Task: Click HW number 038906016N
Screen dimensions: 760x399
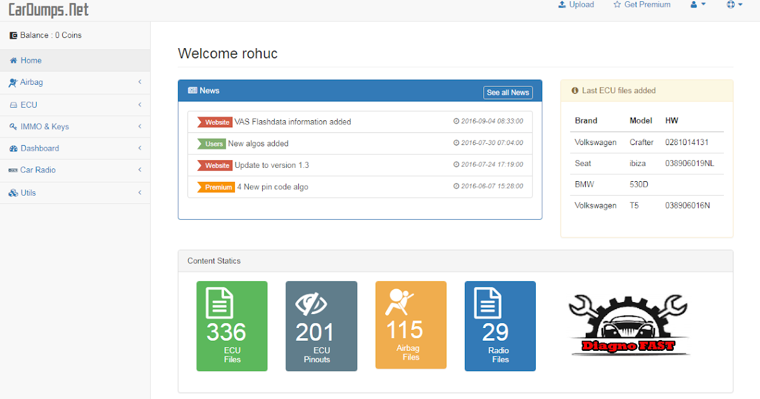Action: point(688,205)
